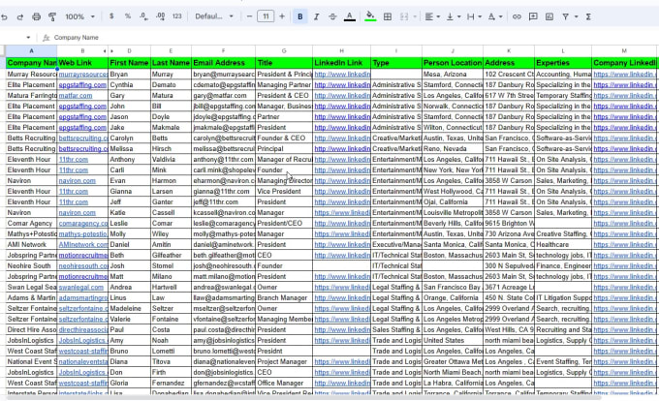Image resolution: width=659 pixels, height=401 pixels.
Task: Select the Neohire South company cell
Action: point(32,265)
